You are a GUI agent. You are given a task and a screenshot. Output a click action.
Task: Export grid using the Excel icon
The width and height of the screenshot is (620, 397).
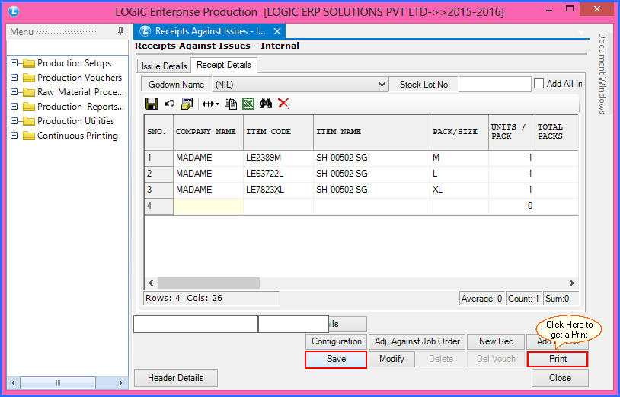(x=248, y=104)
